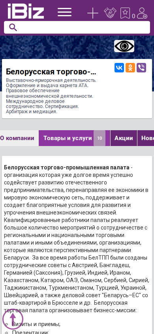Open the VK social link
This screenshot has height=334, width=154.
point(119,68)
